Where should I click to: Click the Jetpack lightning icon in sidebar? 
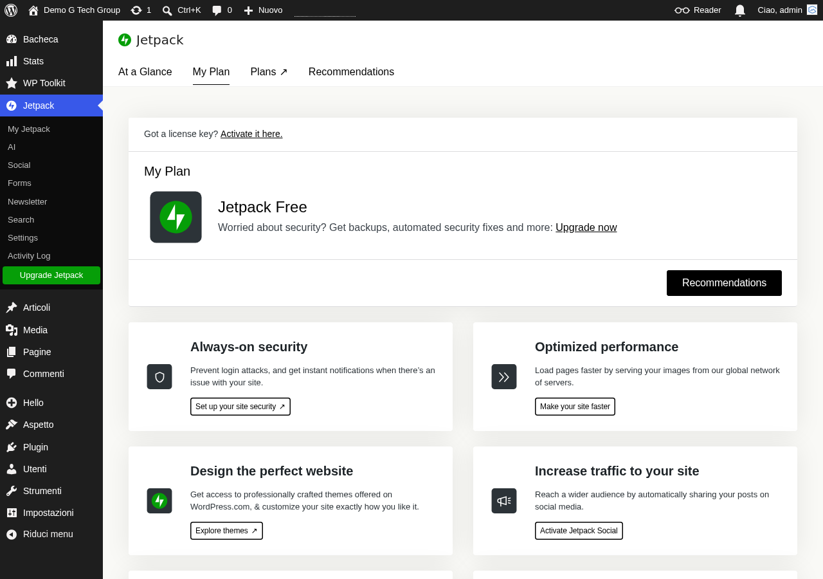[x=12, y=106]
